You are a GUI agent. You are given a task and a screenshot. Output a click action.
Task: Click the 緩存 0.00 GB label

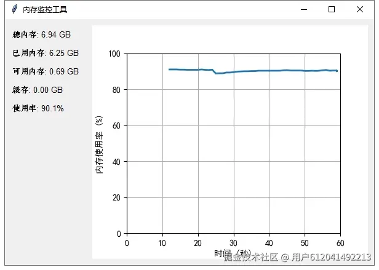38,90
